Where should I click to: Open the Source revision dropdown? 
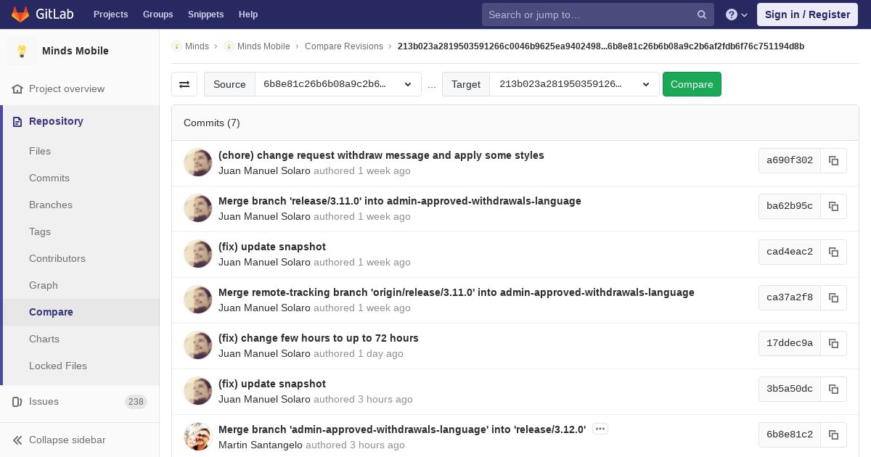tap(338, 84)
